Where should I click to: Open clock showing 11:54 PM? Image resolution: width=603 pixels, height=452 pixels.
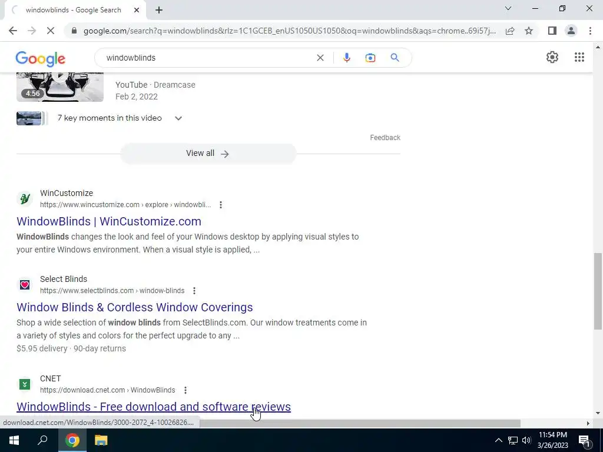point(552,440)
